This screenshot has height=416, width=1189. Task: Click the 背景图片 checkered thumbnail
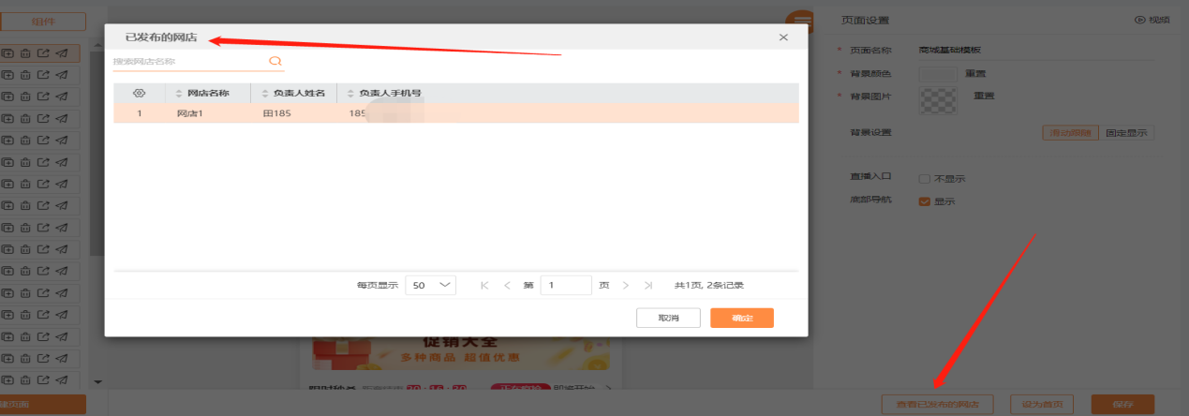pos(938,100)
